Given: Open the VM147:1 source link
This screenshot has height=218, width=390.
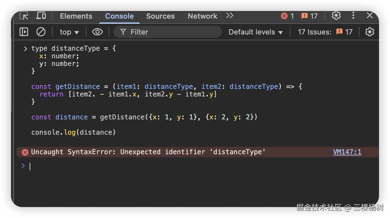Looking at the screenshot, I should click(347, 152).
